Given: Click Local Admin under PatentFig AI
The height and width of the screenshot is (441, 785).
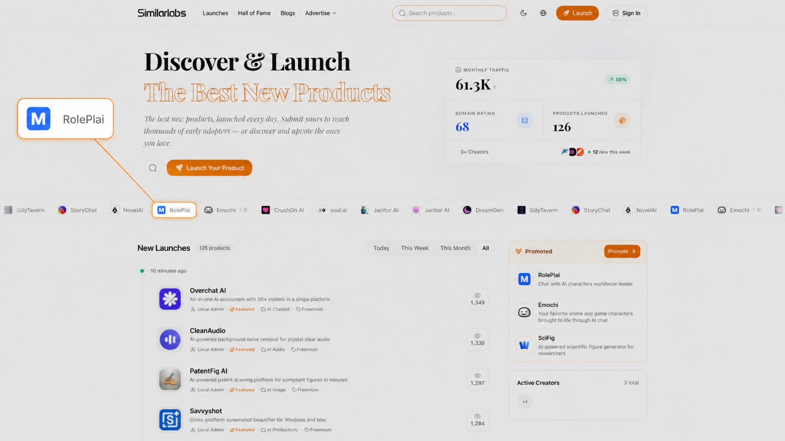Looking at the screenshot, I should click(x=207, y=390).
